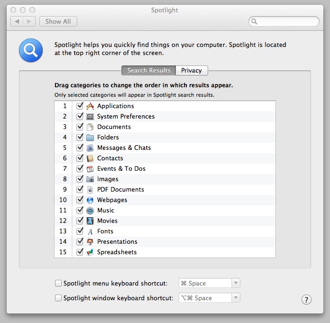Click the Music iTunes icon
The image size is (330, 323).
(90, 211)
